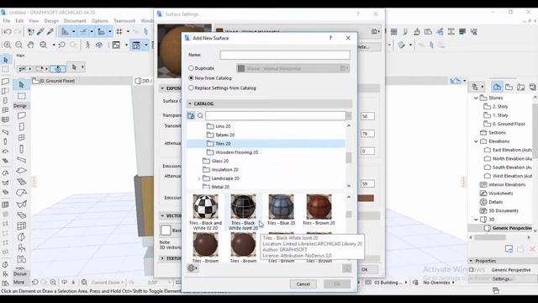Open the Options menu
The image size is (538, 303).
tap(100, 20)
